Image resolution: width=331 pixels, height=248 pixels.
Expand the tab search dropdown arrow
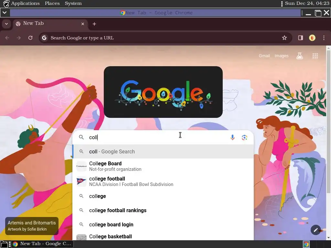click(6, 24)
